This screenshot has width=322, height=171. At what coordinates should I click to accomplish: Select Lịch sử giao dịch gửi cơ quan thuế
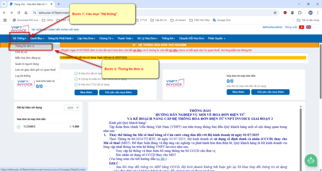click(35, 70)
